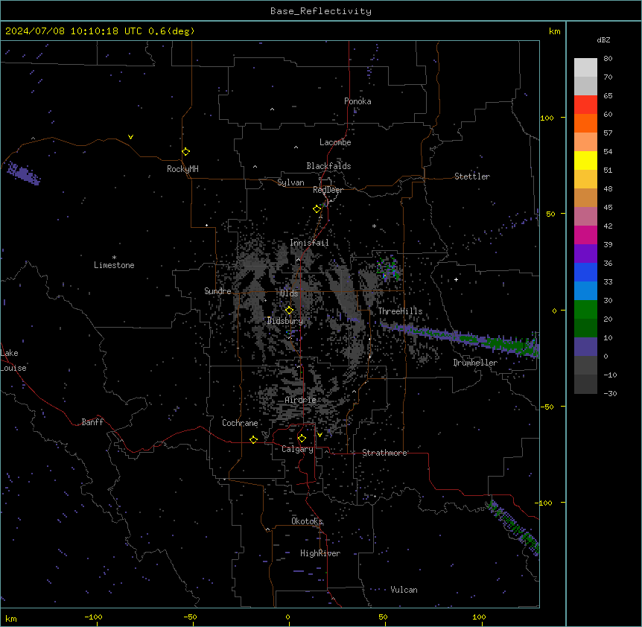Image resolution: width=642 pixels, height=627 pixels.
Task: Select the yellow diamond marker between Olds and Didsbury
Action: [289, 310]
